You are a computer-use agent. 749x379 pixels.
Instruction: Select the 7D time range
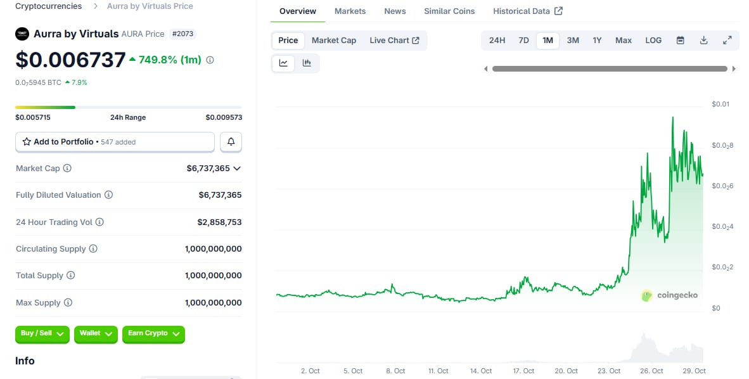(523, 40)
